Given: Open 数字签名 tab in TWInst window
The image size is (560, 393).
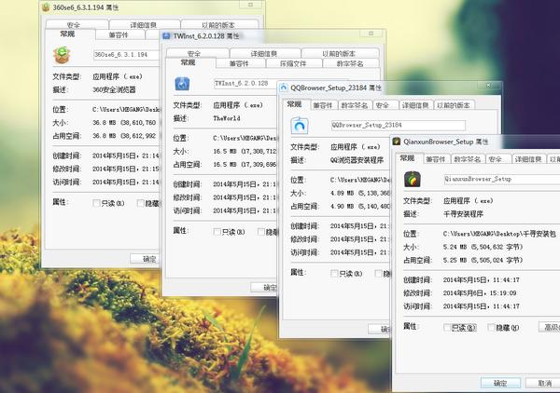Looking at the screenshot, I should click(x=351, y=63).
